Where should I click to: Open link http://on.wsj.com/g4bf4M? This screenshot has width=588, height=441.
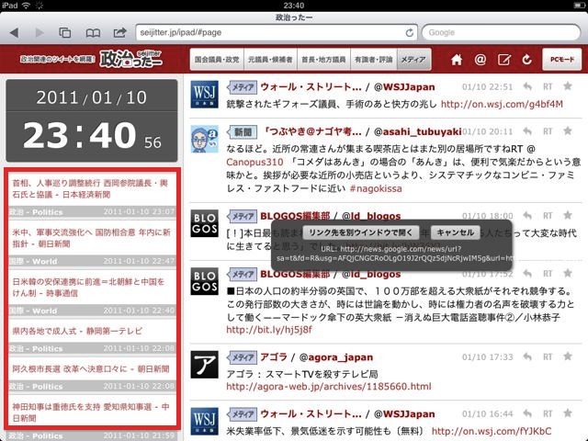pyautogui.click(x=502, y=104)
